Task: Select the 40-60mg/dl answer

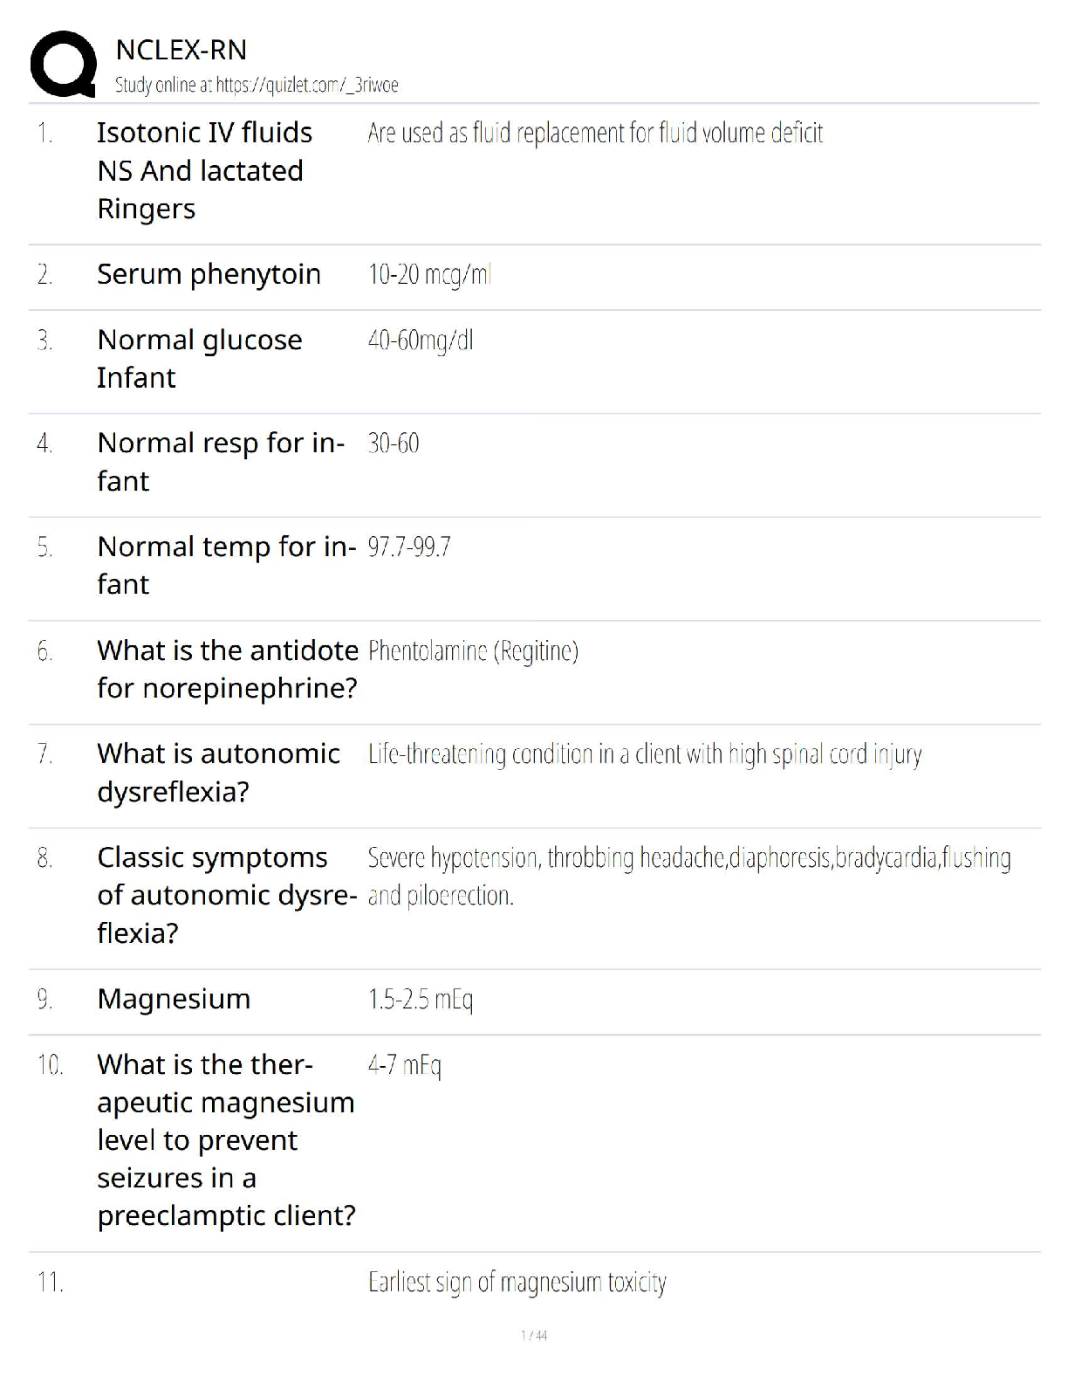Action: [x=420, y=341]
